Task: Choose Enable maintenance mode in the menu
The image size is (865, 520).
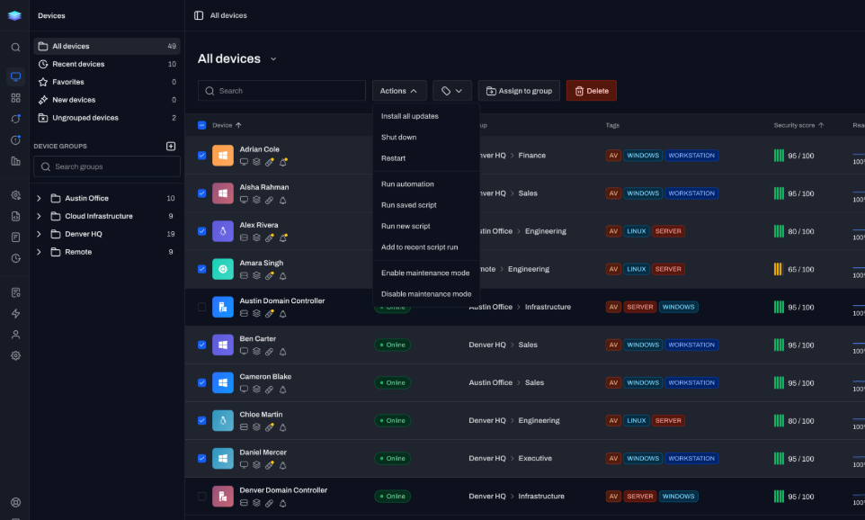Action: (426, 273)
